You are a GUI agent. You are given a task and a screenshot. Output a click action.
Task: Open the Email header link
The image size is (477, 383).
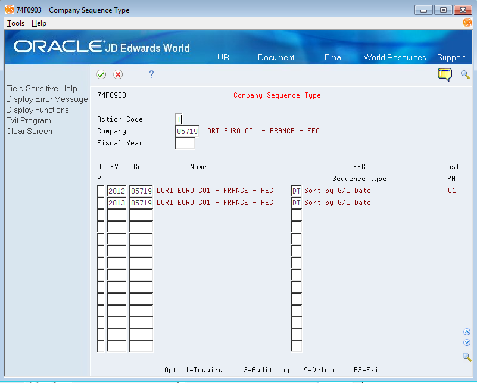tap(334, 57)
